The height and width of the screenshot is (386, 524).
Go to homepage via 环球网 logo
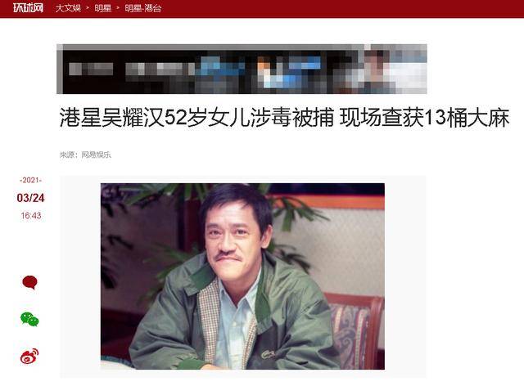click(x=29, y=8)
